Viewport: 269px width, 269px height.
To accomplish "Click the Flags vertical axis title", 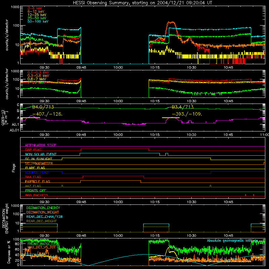I will click(13, 168).
